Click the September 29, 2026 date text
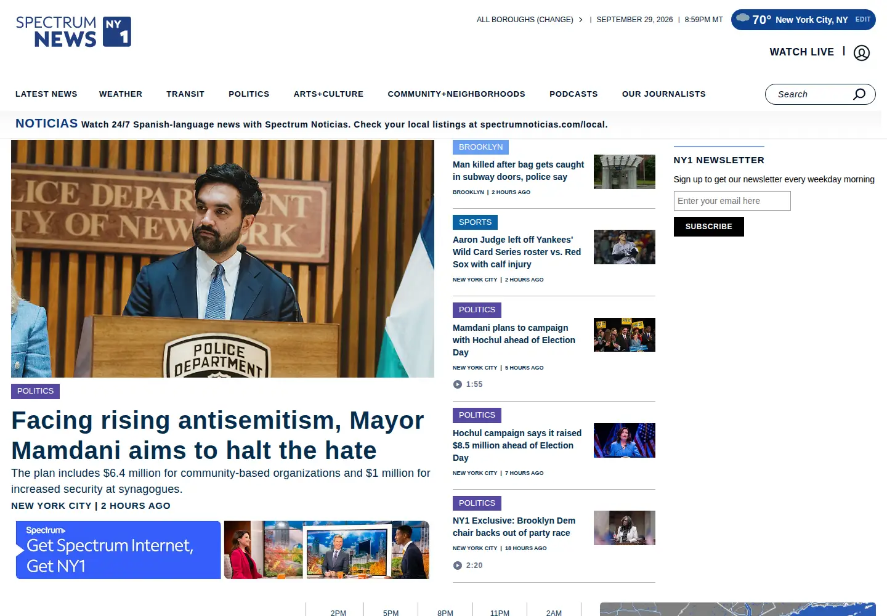 634,20
